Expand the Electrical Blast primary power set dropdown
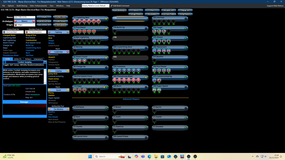285x160 pixels. tap(13, 32)
